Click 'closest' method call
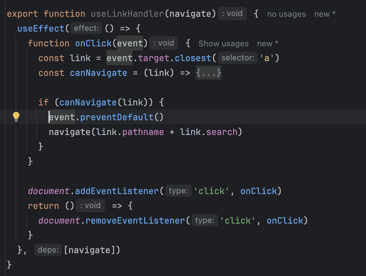Screen dimensions: 366x276 [193, 58]
